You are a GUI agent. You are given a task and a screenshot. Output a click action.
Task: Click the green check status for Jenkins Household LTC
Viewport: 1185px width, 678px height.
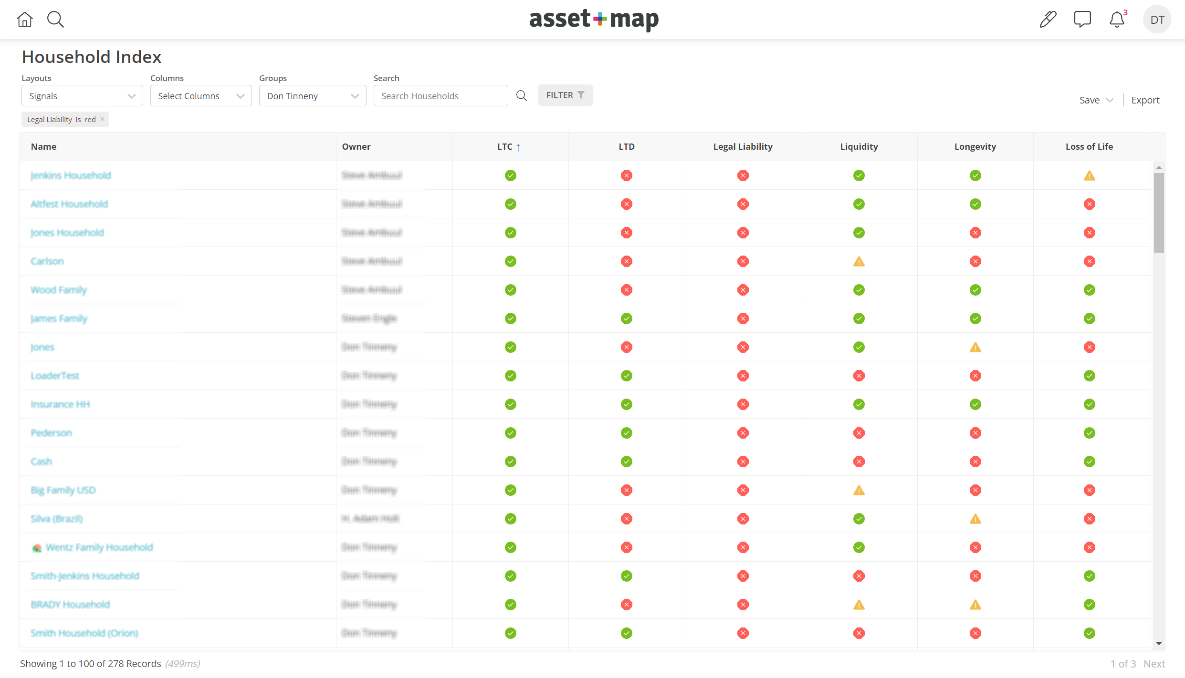510,175
